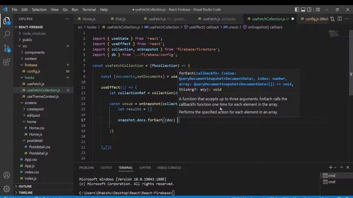Switch to the config.js editor tab
Viewport: 353px width, 198px height.
(x=314, y=19)
